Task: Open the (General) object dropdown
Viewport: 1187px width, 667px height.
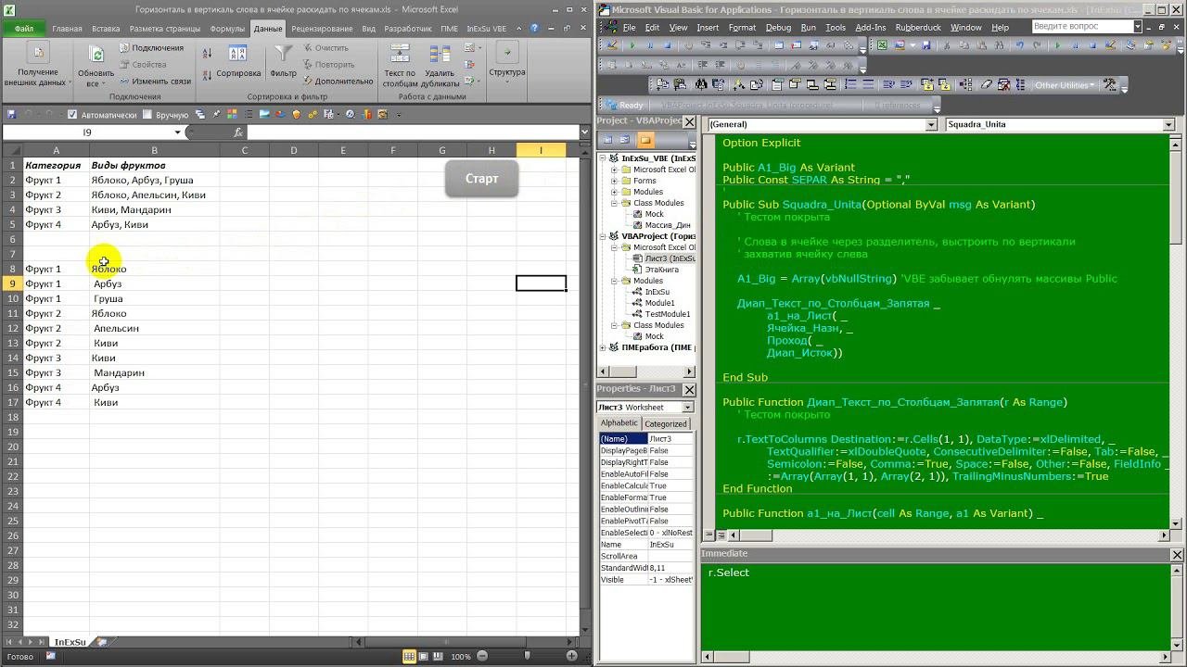Action: click(931, 124)
